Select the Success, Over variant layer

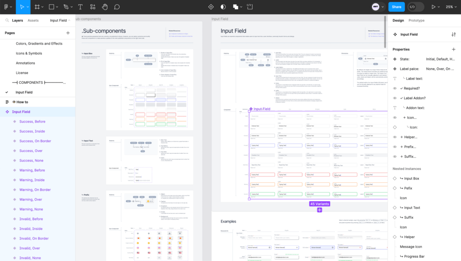(x=31, y=151)
